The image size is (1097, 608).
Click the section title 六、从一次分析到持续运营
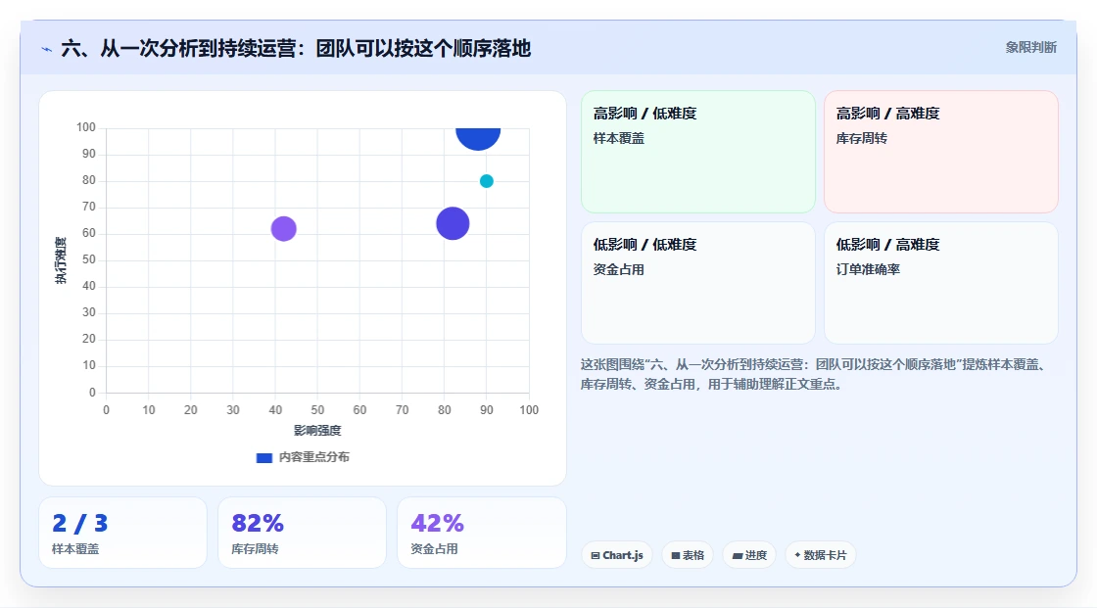click(x=296, y=48)
